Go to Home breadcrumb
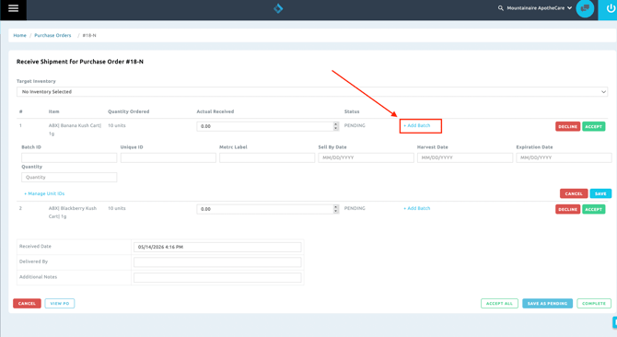 click(x=19, y=35)
